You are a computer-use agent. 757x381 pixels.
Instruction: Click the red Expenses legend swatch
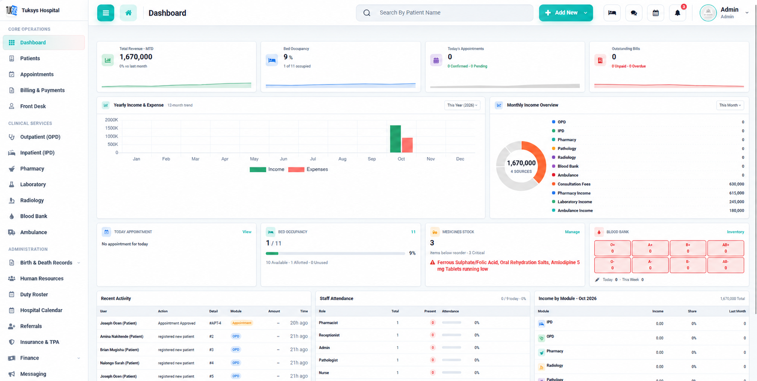point(296,170)
